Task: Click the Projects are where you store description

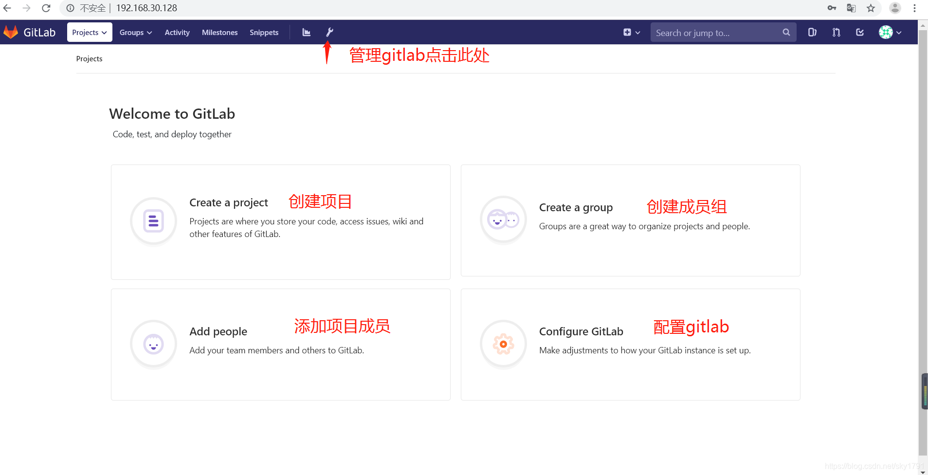Action: tap(307, 228)
